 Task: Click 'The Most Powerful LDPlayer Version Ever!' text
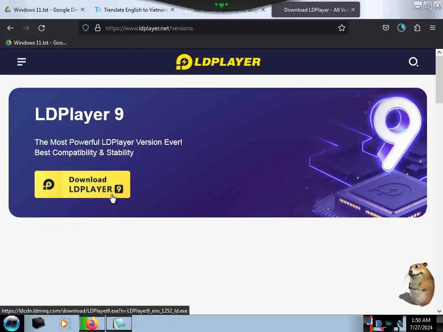[108, 142]
